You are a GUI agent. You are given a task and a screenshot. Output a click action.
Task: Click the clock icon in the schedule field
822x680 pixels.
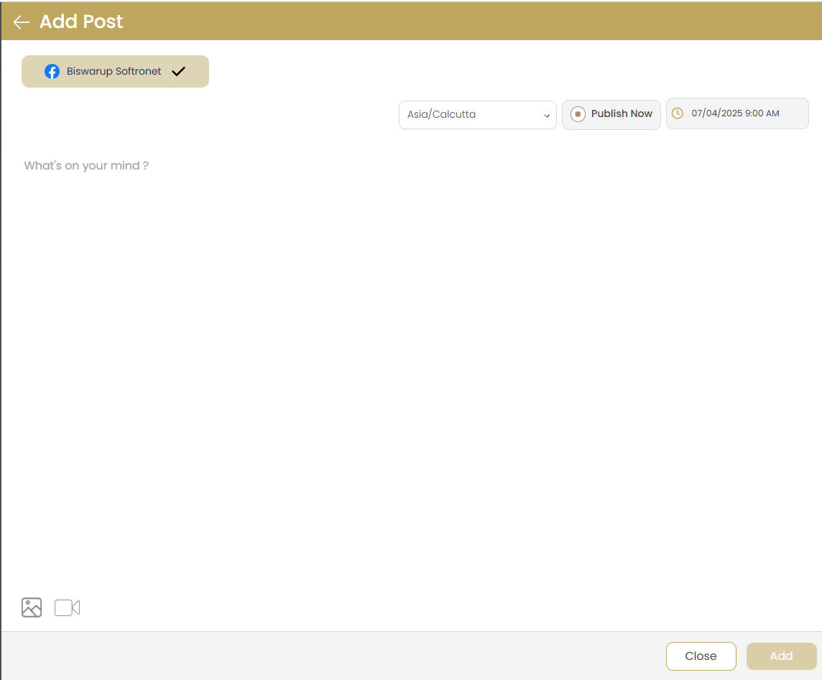tap(677, 113)
